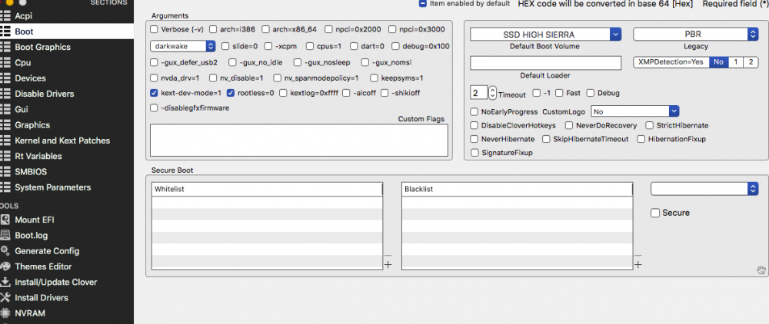Open the Themes Editor tool
769x324 pixels.
tap(43, 266)
